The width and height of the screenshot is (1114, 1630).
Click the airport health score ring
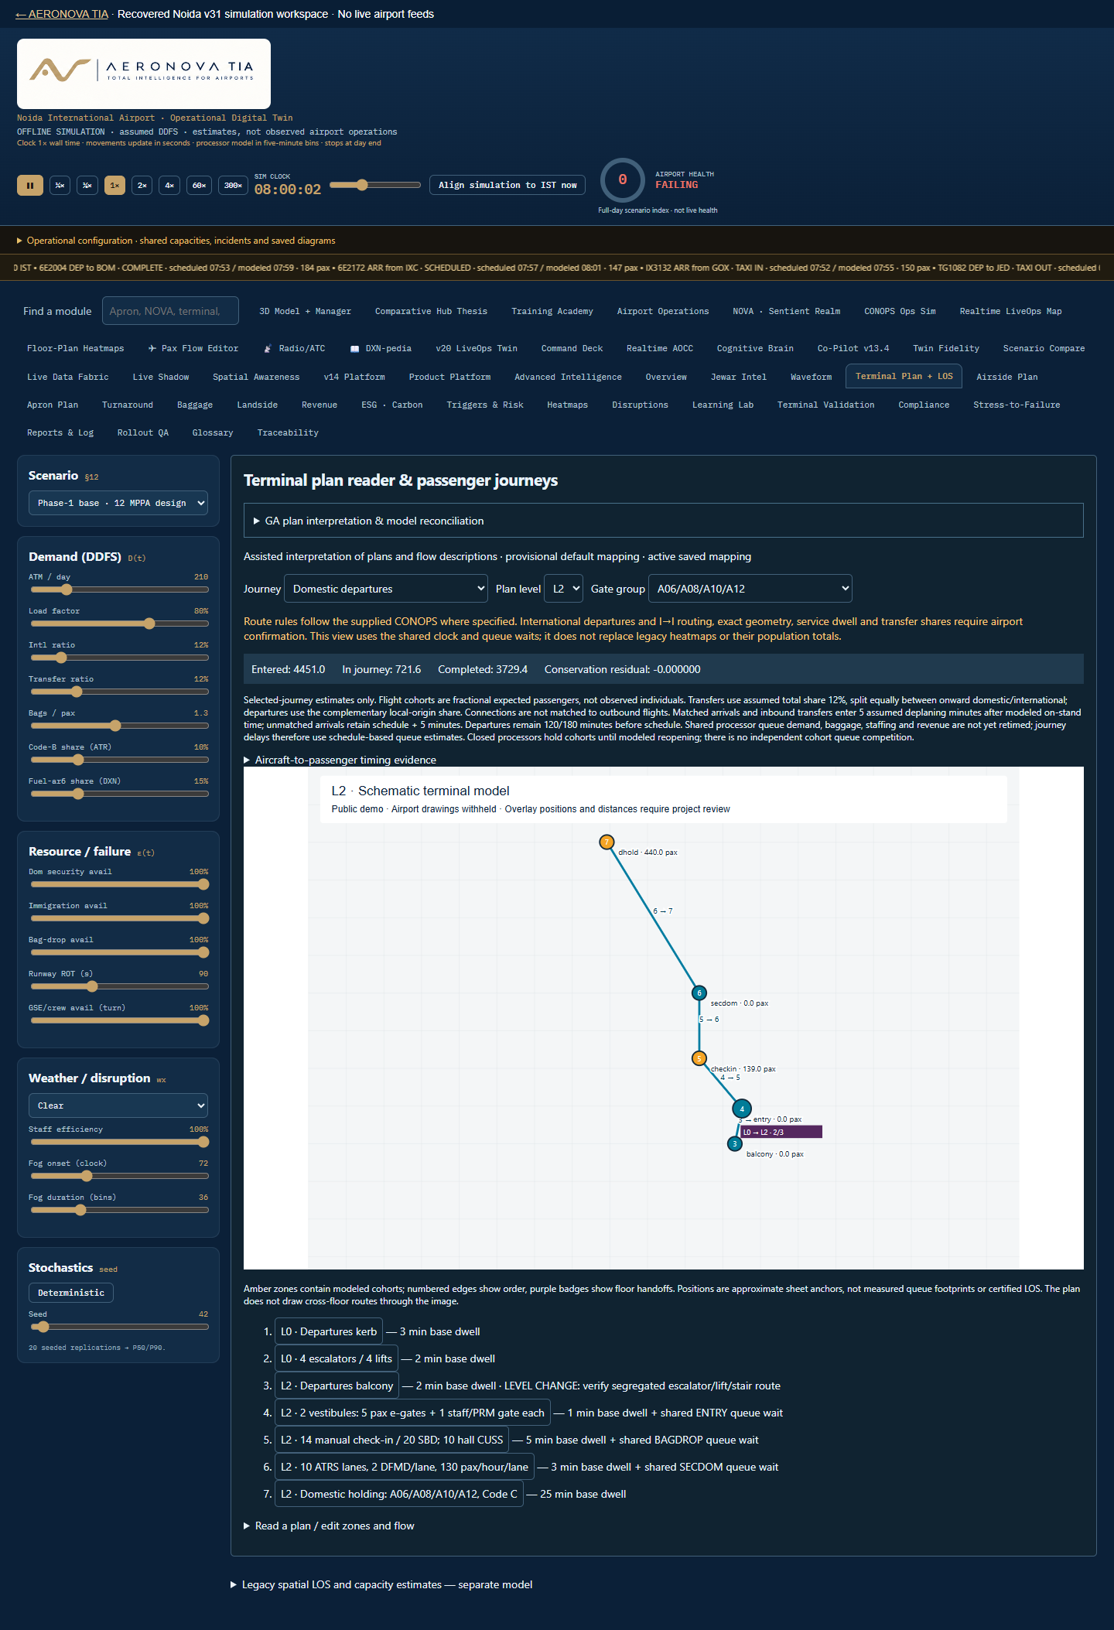click(623, 180)
